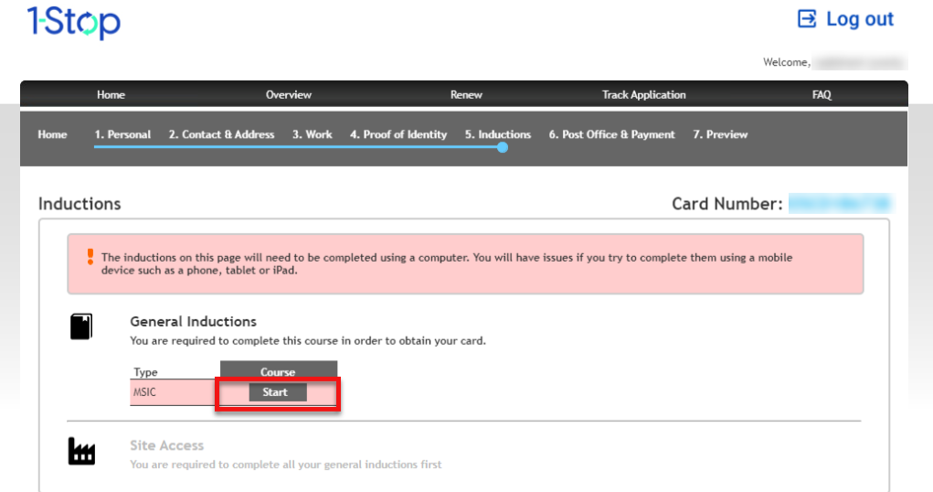Open the Overview menu item

[x=289, y=95]
